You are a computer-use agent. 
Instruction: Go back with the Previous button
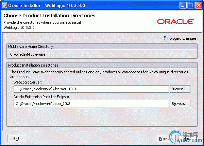tap(166, 139)
